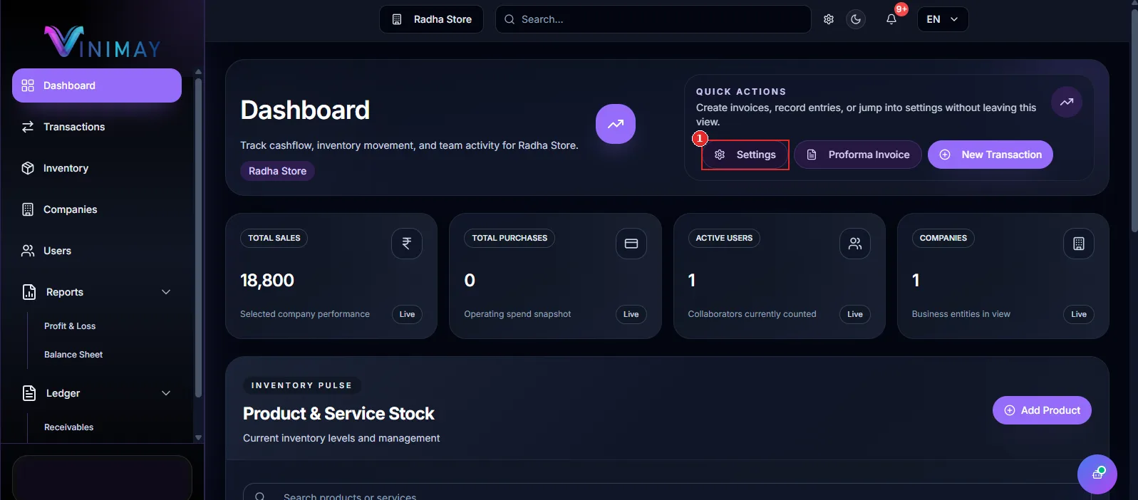Image resolution: width=1138 pixels, height=500 pixels.
Task: Click the Ledger document icon
Action: (x=29, y=393)
